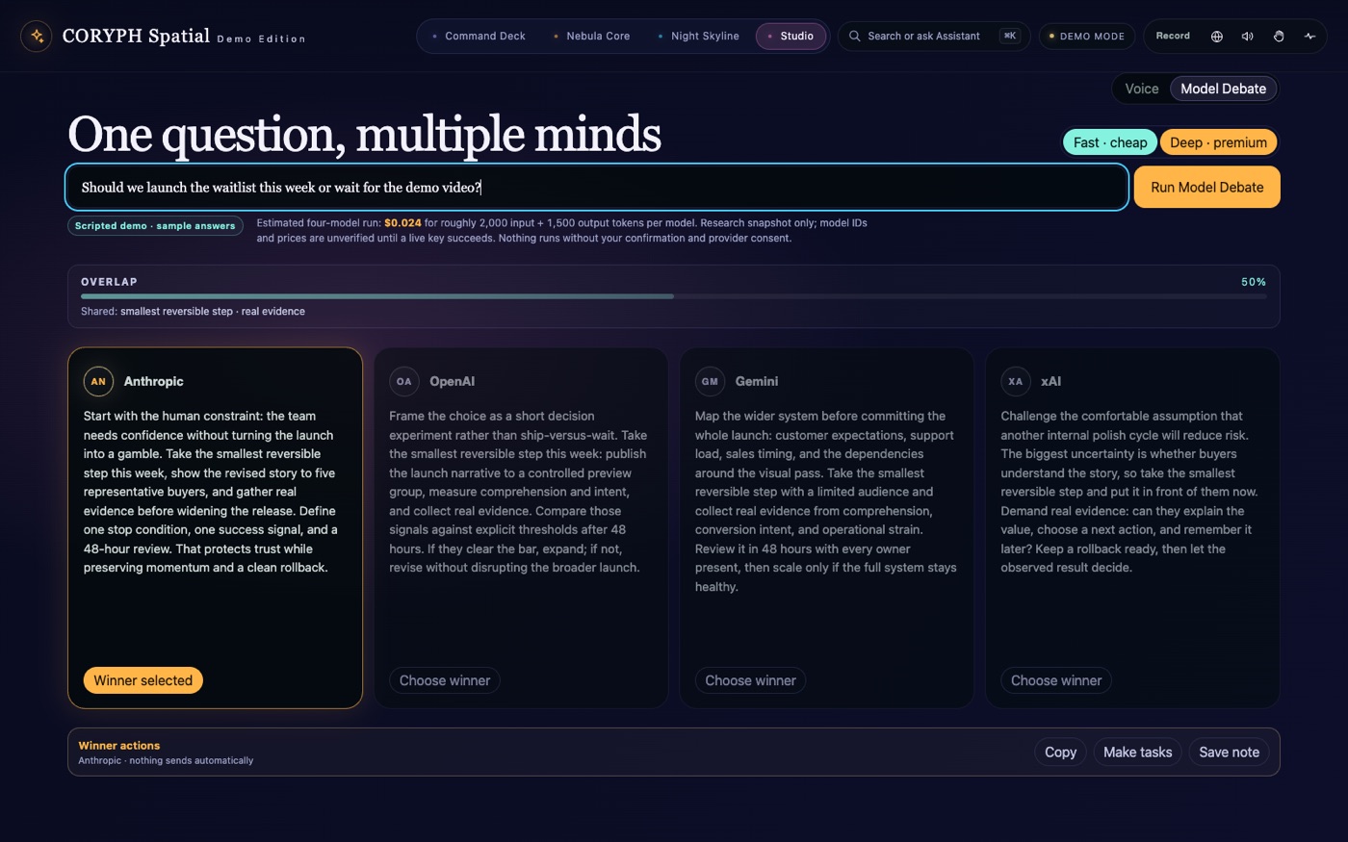Run the Model Debate
This screenshot has width=1348, height=842.
[1206, 188]
